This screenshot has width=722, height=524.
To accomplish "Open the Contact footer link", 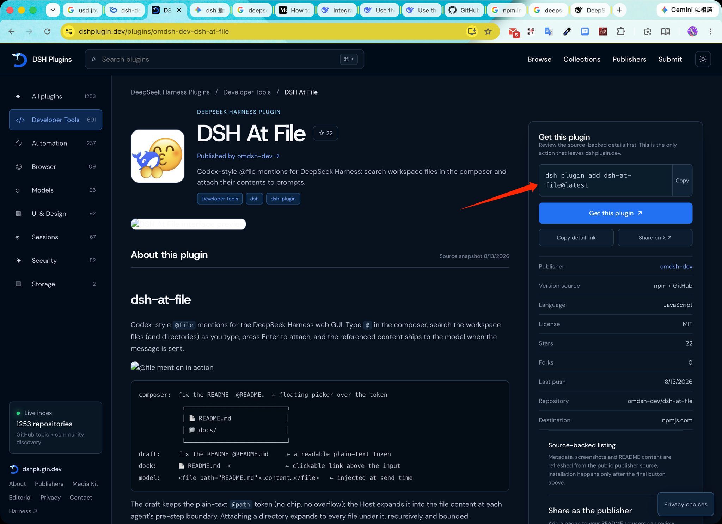I will click(x=81, y=498).
